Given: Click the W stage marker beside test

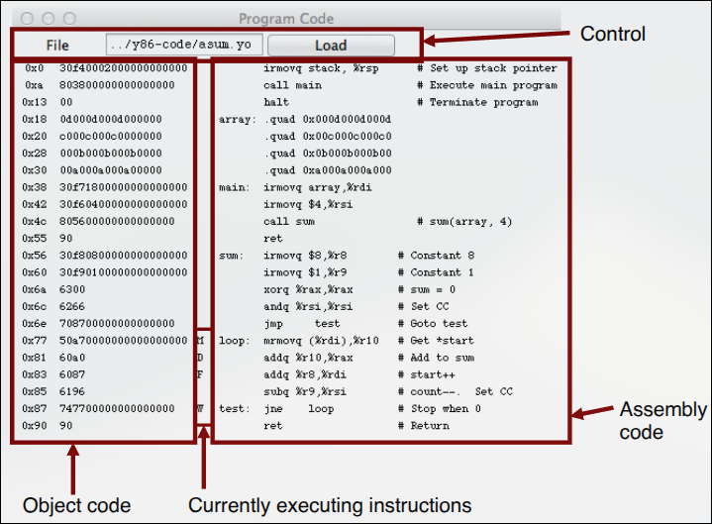Looking at the screenshot, I should 200,409.
